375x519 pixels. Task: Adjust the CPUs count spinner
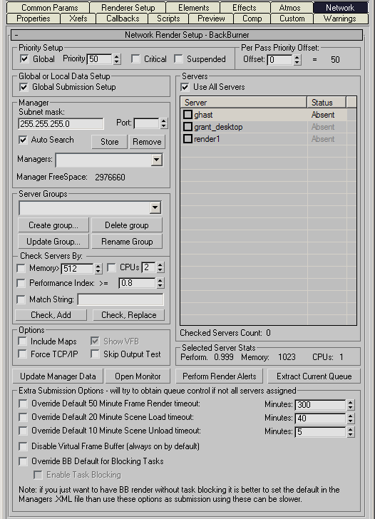click(160, 267)
